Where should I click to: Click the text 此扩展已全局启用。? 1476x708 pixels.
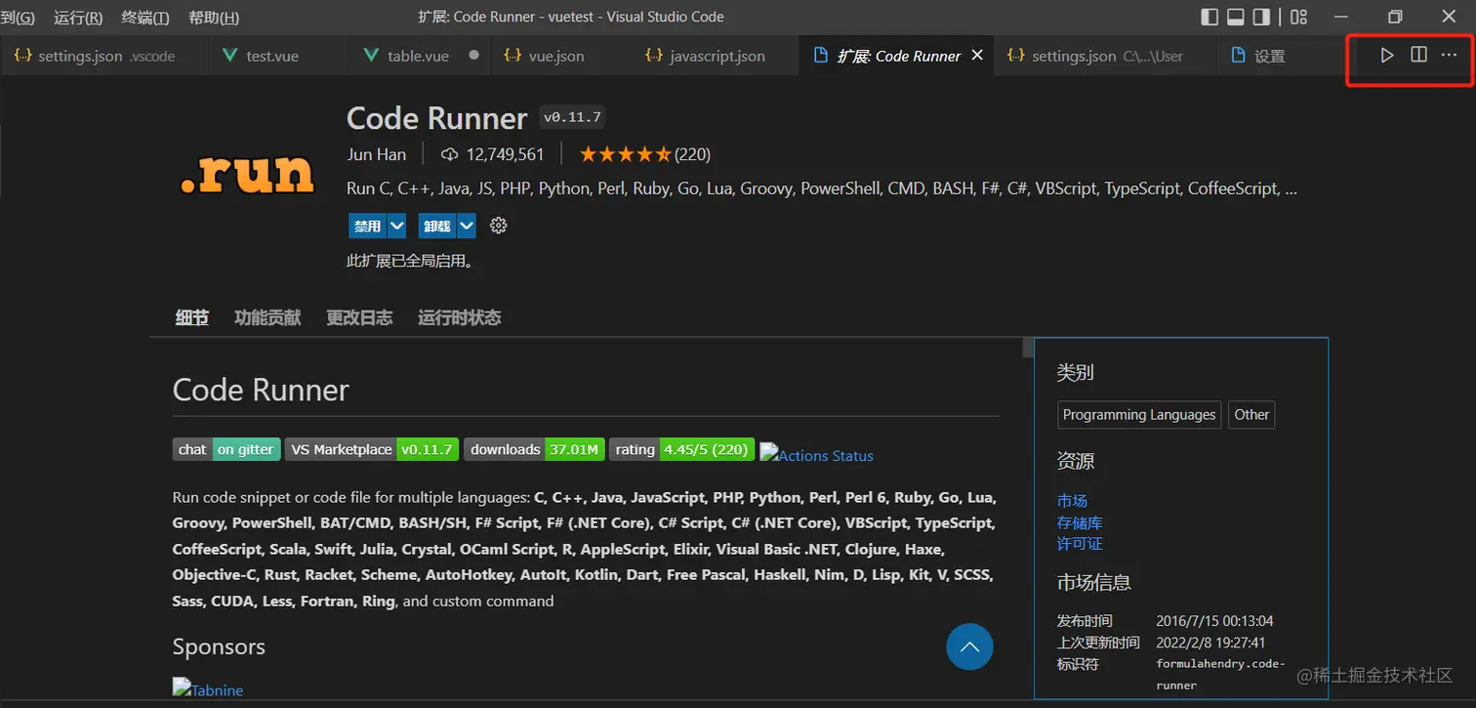[410, 262]
